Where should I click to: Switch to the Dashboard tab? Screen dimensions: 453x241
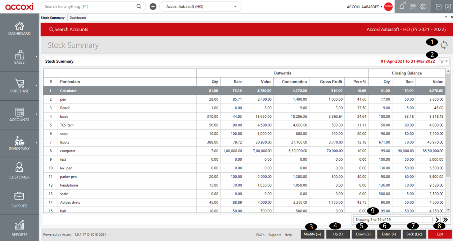(78, 18)
